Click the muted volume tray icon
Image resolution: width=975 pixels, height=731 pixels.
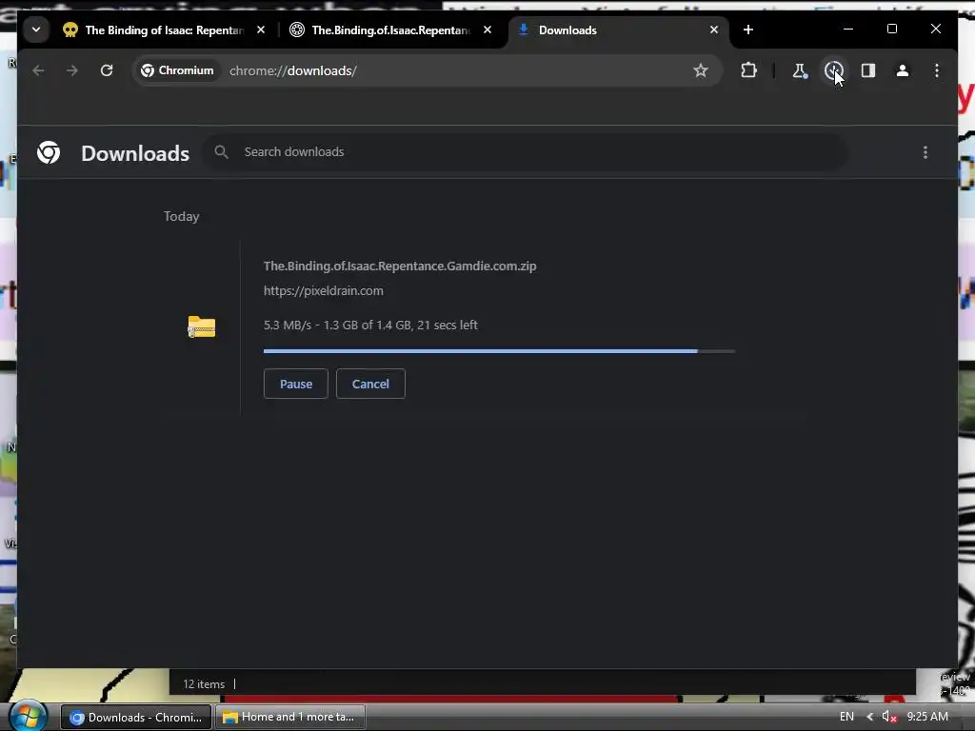pos(888,718)
